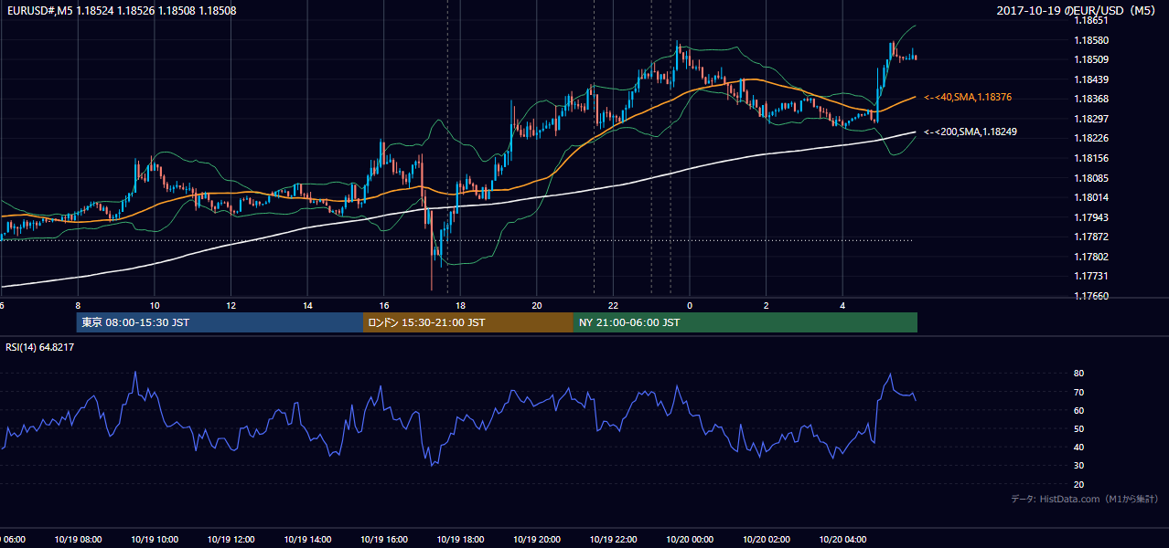Screen dimensions: 1169x548
Task: Click hour tick 22 under the price chart
Action: (613, 306)
